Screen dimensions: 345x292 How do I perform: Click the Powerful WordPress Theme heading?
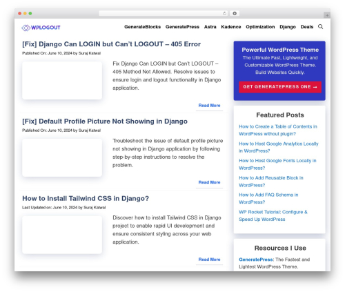(280, 50)
